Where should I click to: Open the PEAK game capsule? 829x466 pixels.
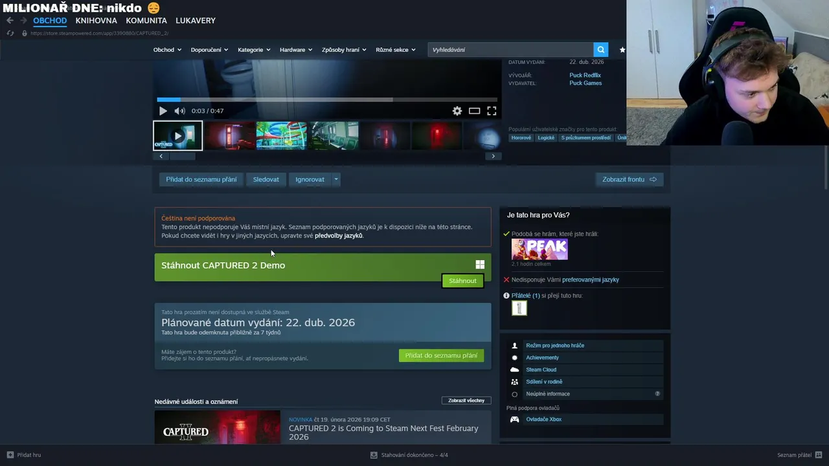(x=539, y=249)
